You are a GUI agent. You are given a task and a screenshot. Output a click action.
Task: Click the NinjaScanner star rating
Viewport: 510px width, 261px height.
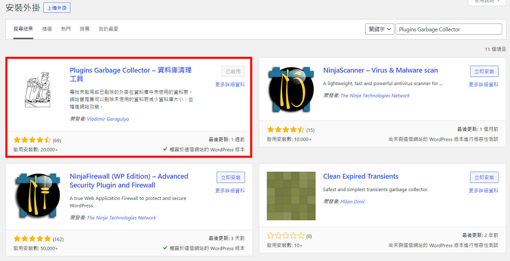point(286,130)
